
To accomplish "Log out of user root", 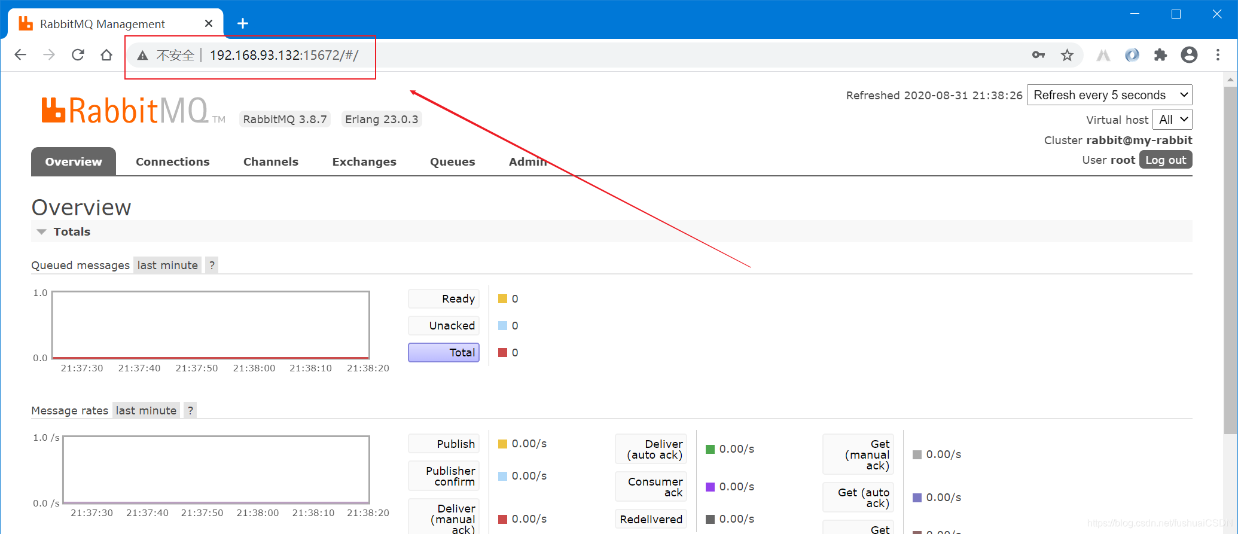I will (x=1166, y=160).
